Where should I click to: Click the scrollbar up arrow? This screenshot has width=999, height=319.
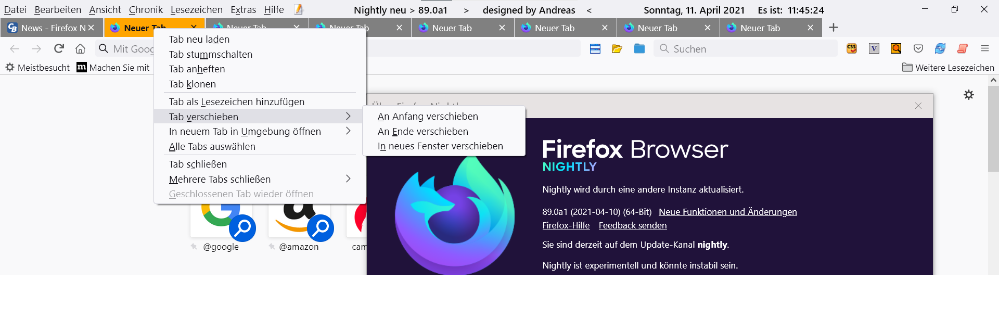(993, 80)
